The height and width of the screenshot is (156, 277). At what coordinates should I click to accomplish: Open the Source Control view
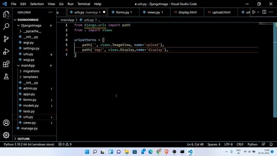[x=6, y=39]
